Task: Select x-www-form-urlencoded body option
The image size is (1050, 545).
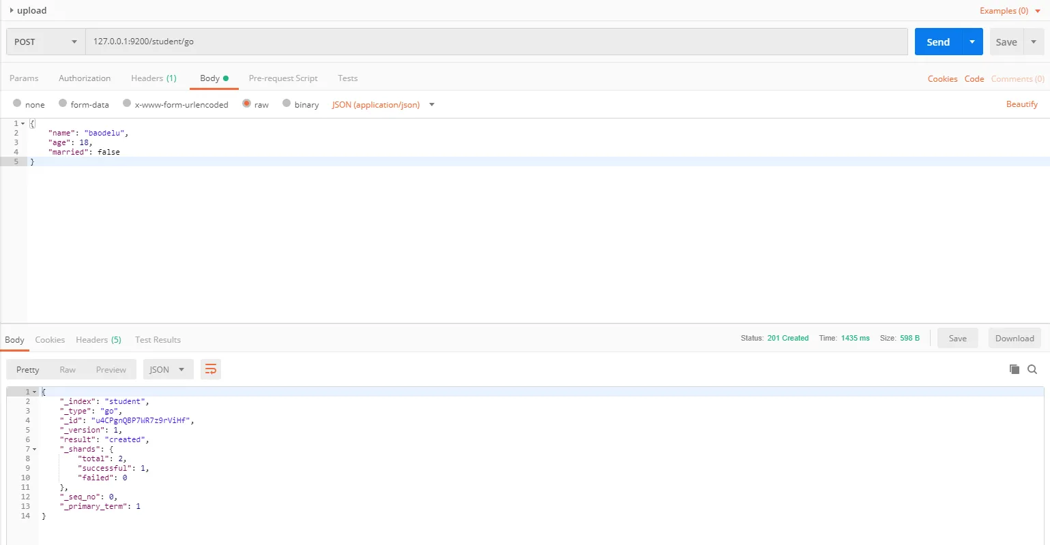Action: click(x=127, y=104)
